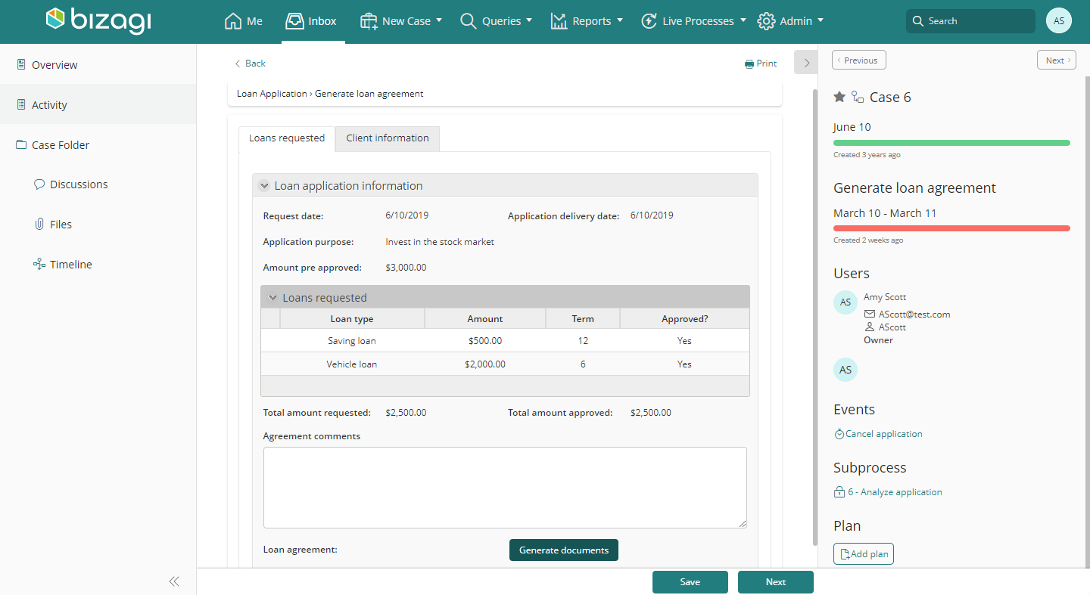
Task: Toggle the favorite star for Case 6
Action: pyautogui.click(x=839, y=97)
